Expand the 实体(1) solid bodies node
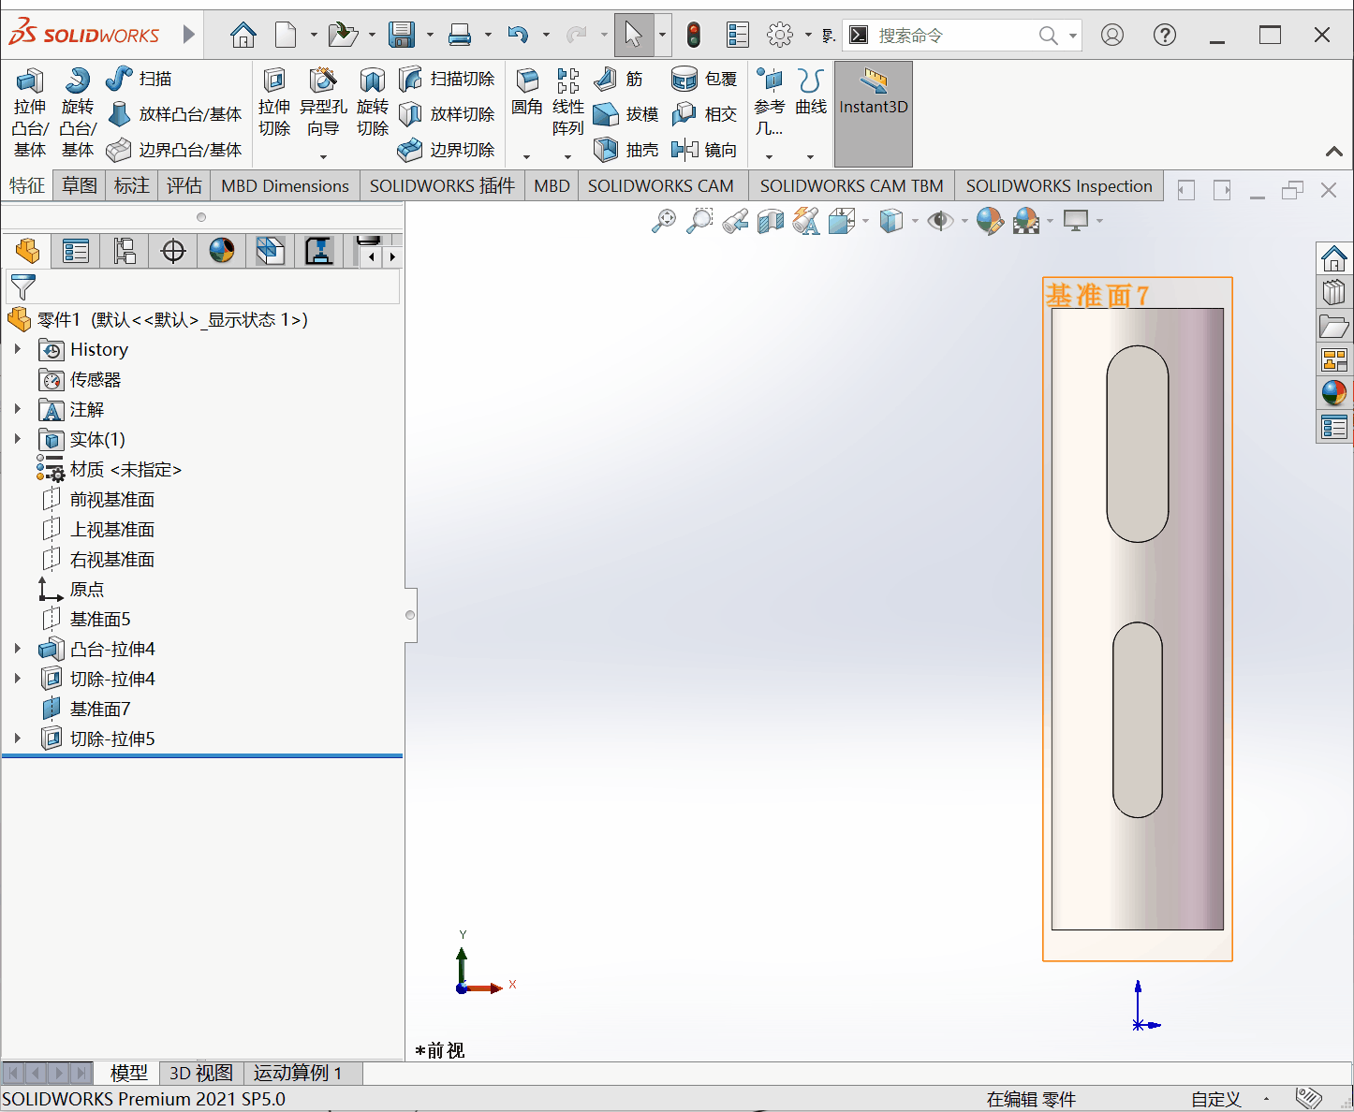 [x=18, y=439]
